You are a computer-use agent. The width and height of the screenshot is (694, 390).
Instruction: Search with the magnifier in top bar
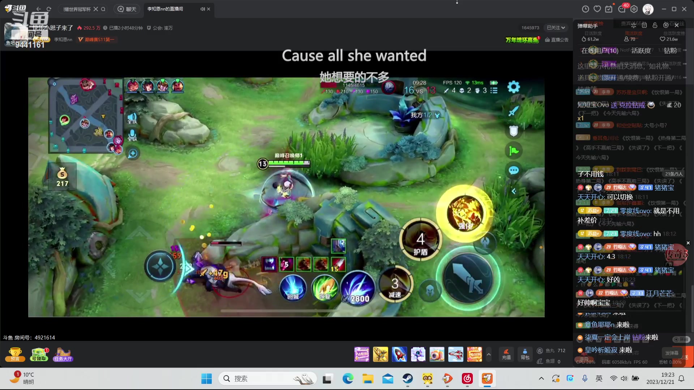click(x=103, y=9)
